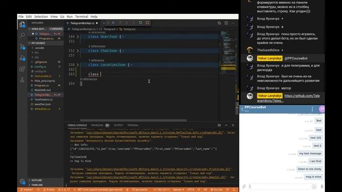
Task: Step out in debug toolbar
Action: pyautogui.click(x=134, y=23)
